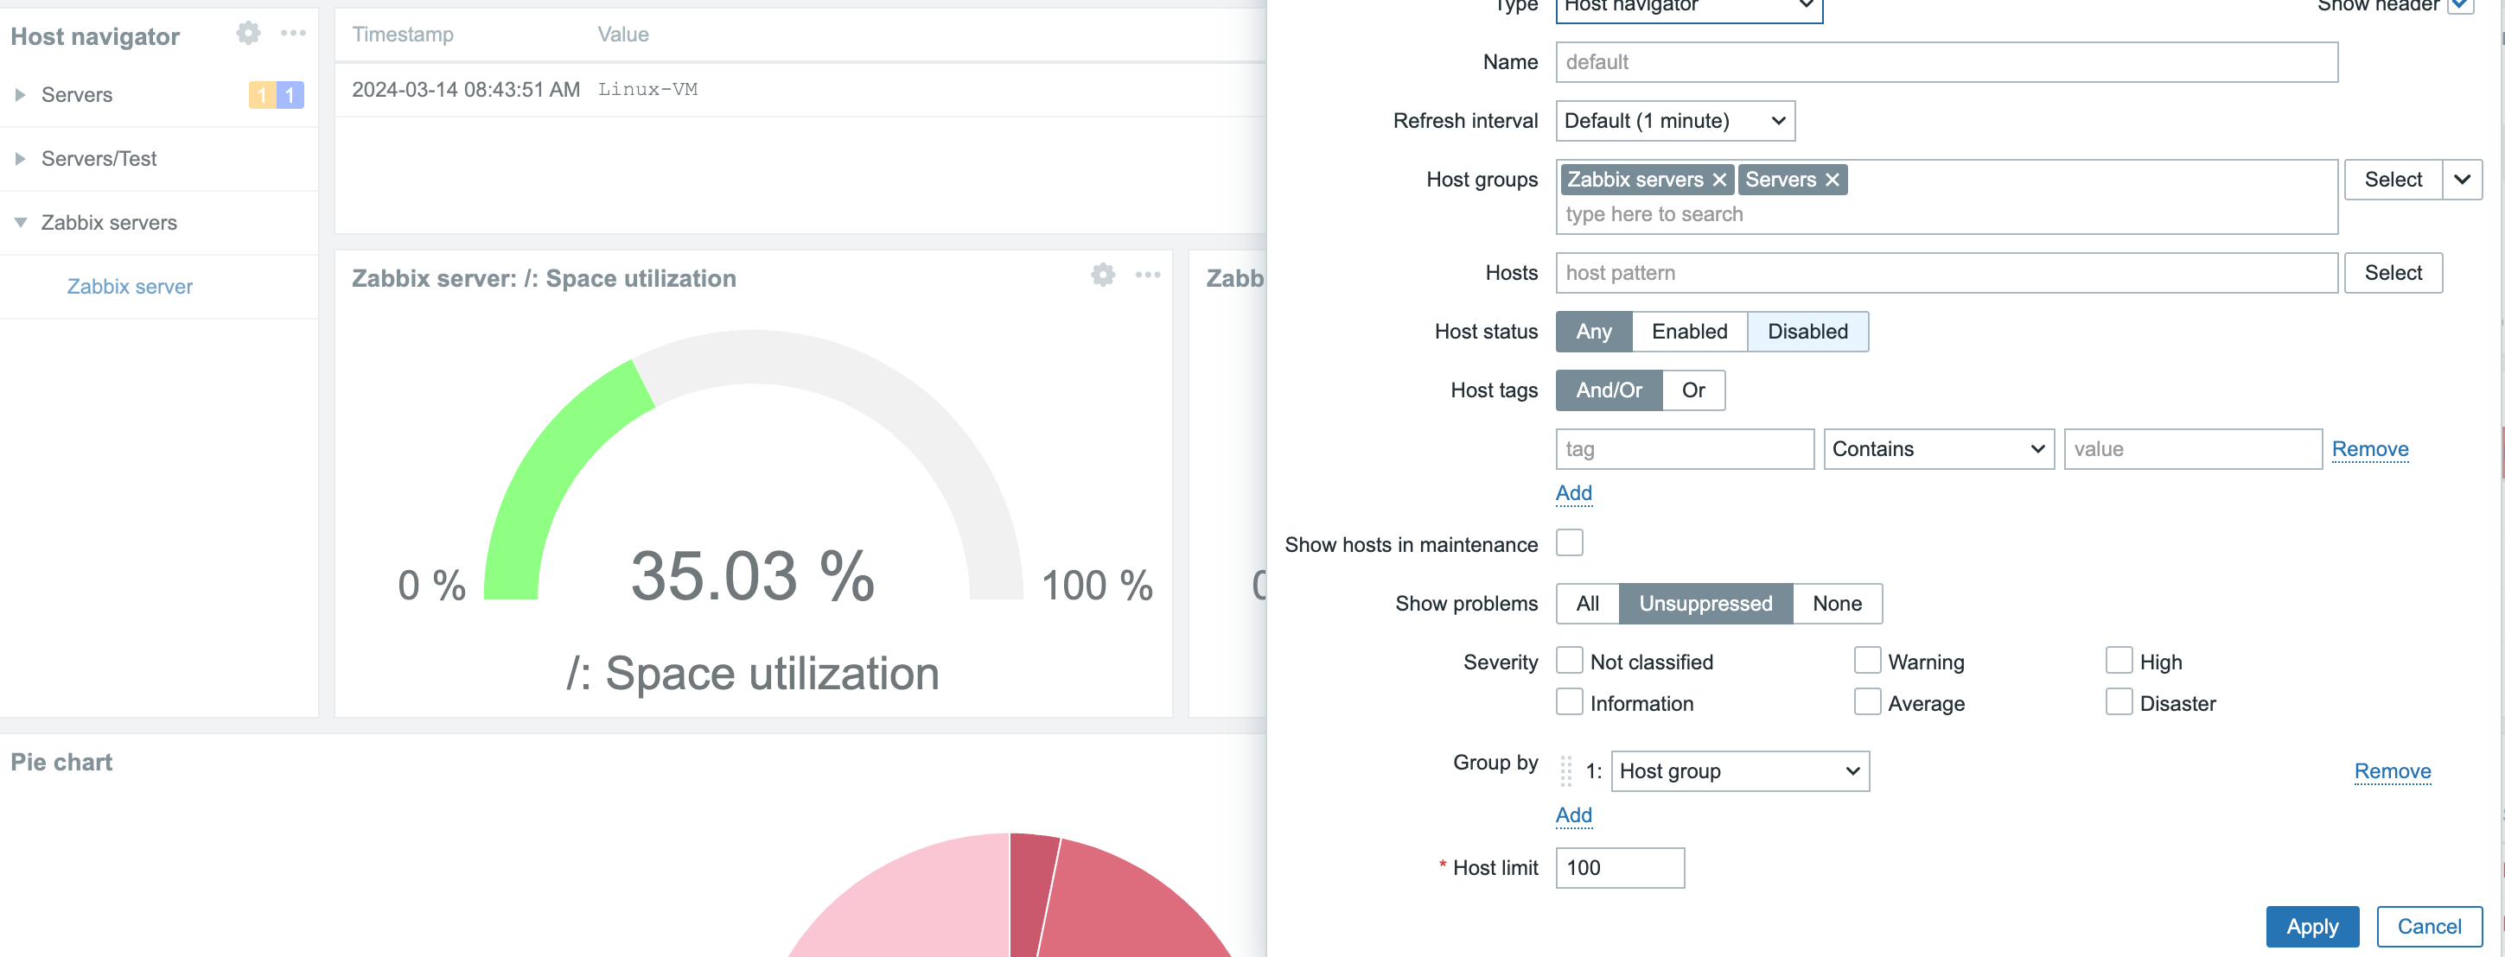Open the Group by Host group dropdown
The width and height of the screenshot is (2505, 957).
click(x=1739, y=771)
